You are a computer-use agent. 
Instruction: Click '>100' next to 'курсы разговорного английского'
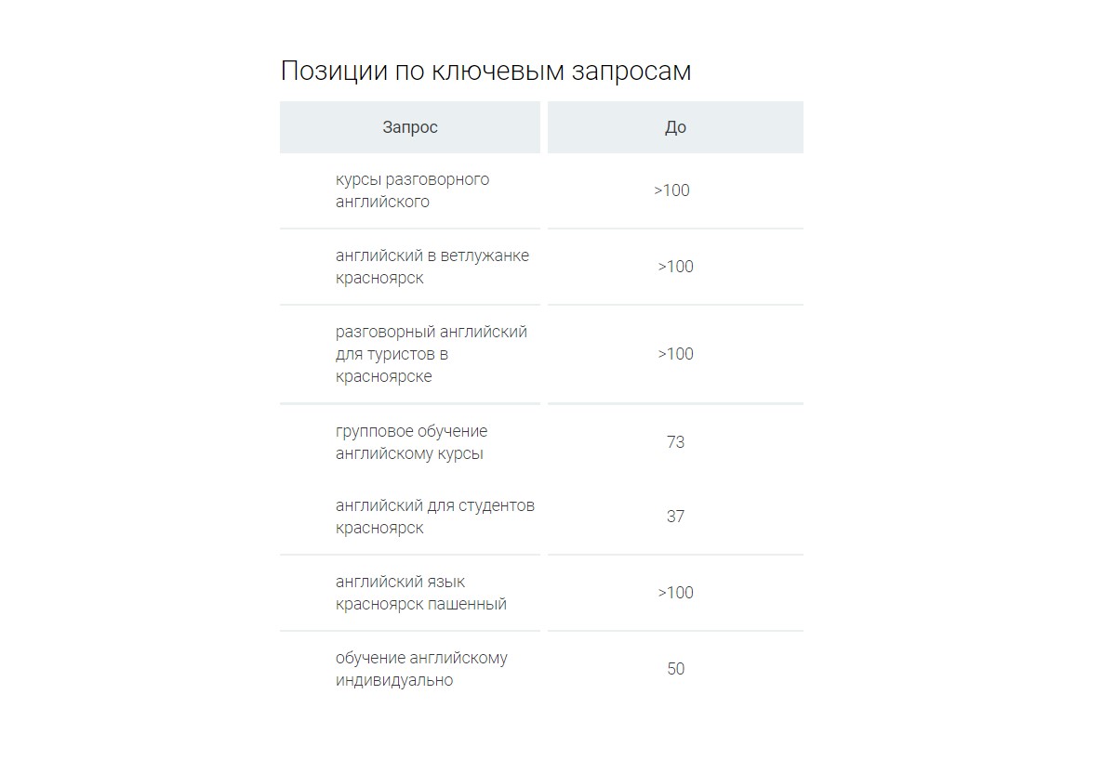(x=671, y=190)
